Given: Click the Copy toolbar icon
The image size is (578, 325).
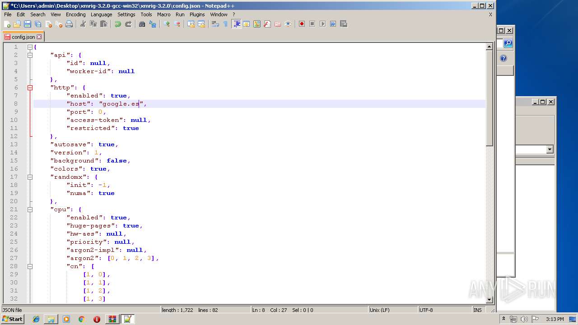Looking at the screenshot, I should point(93,24).
